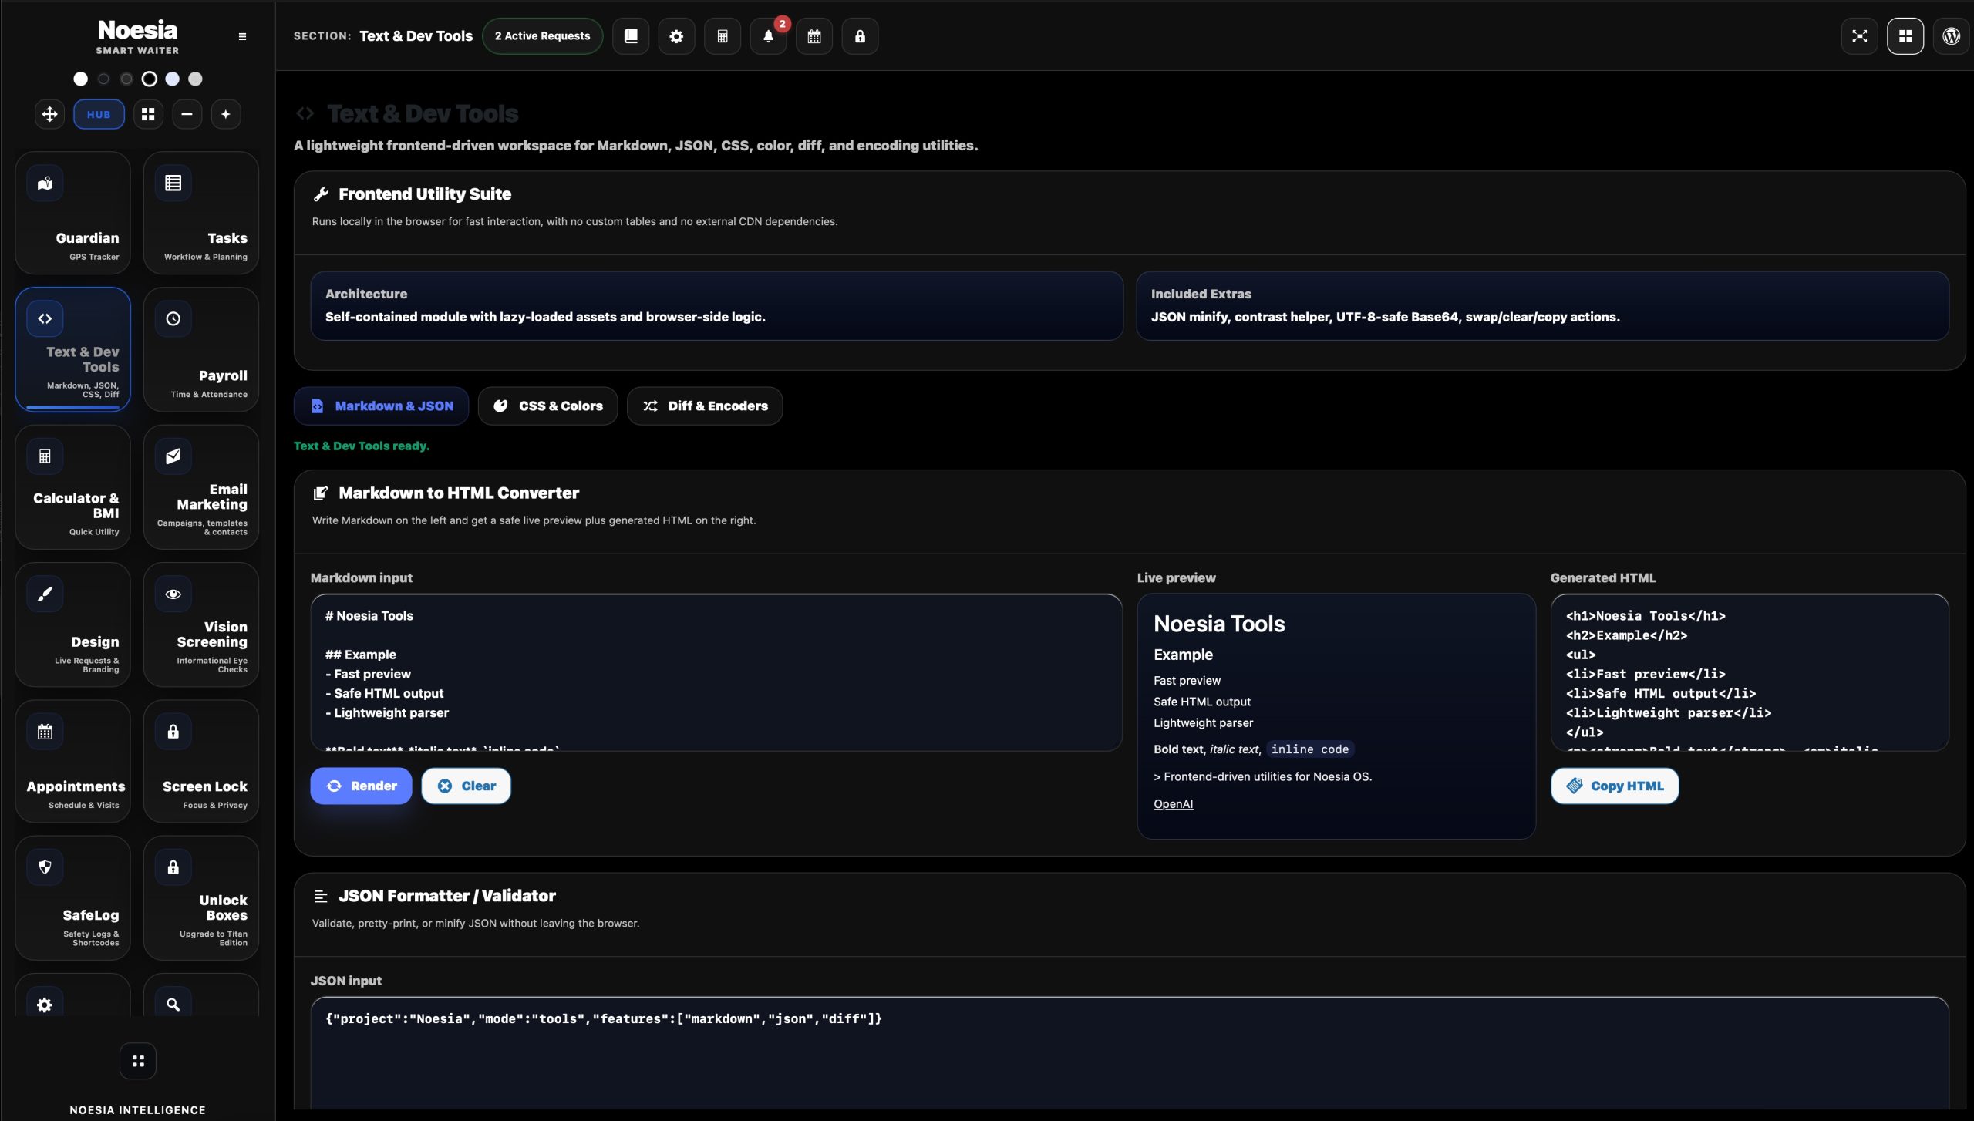
Task: Switch to sidebar grid view icon
Action: pyautogui.click(x=148, y=114)
